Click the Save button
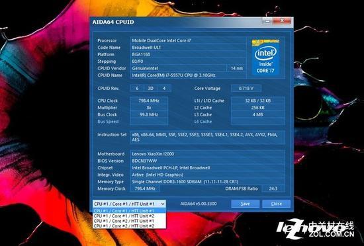Viewport: 364px width, 246px height. pos(245,204)
